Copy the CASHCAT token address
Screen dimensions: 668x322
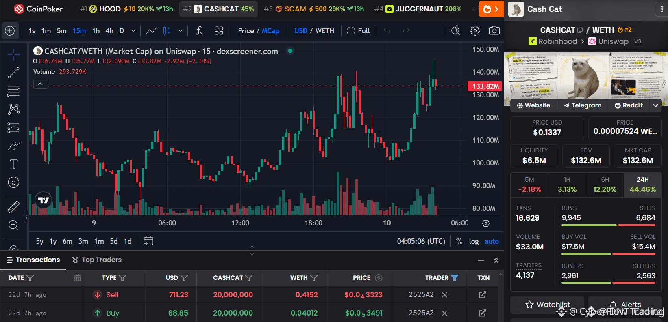tap(580, 30)
